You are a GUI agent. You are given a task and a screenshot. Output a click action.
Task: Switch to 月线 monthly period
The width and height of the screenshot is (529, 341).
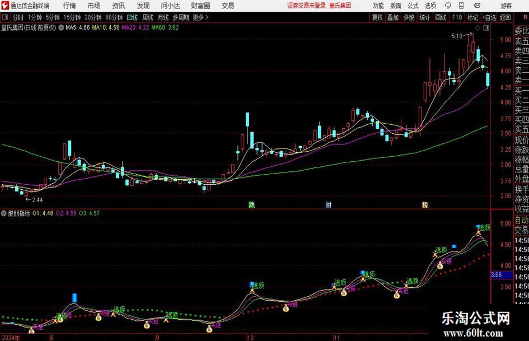[x=163, y=17]
